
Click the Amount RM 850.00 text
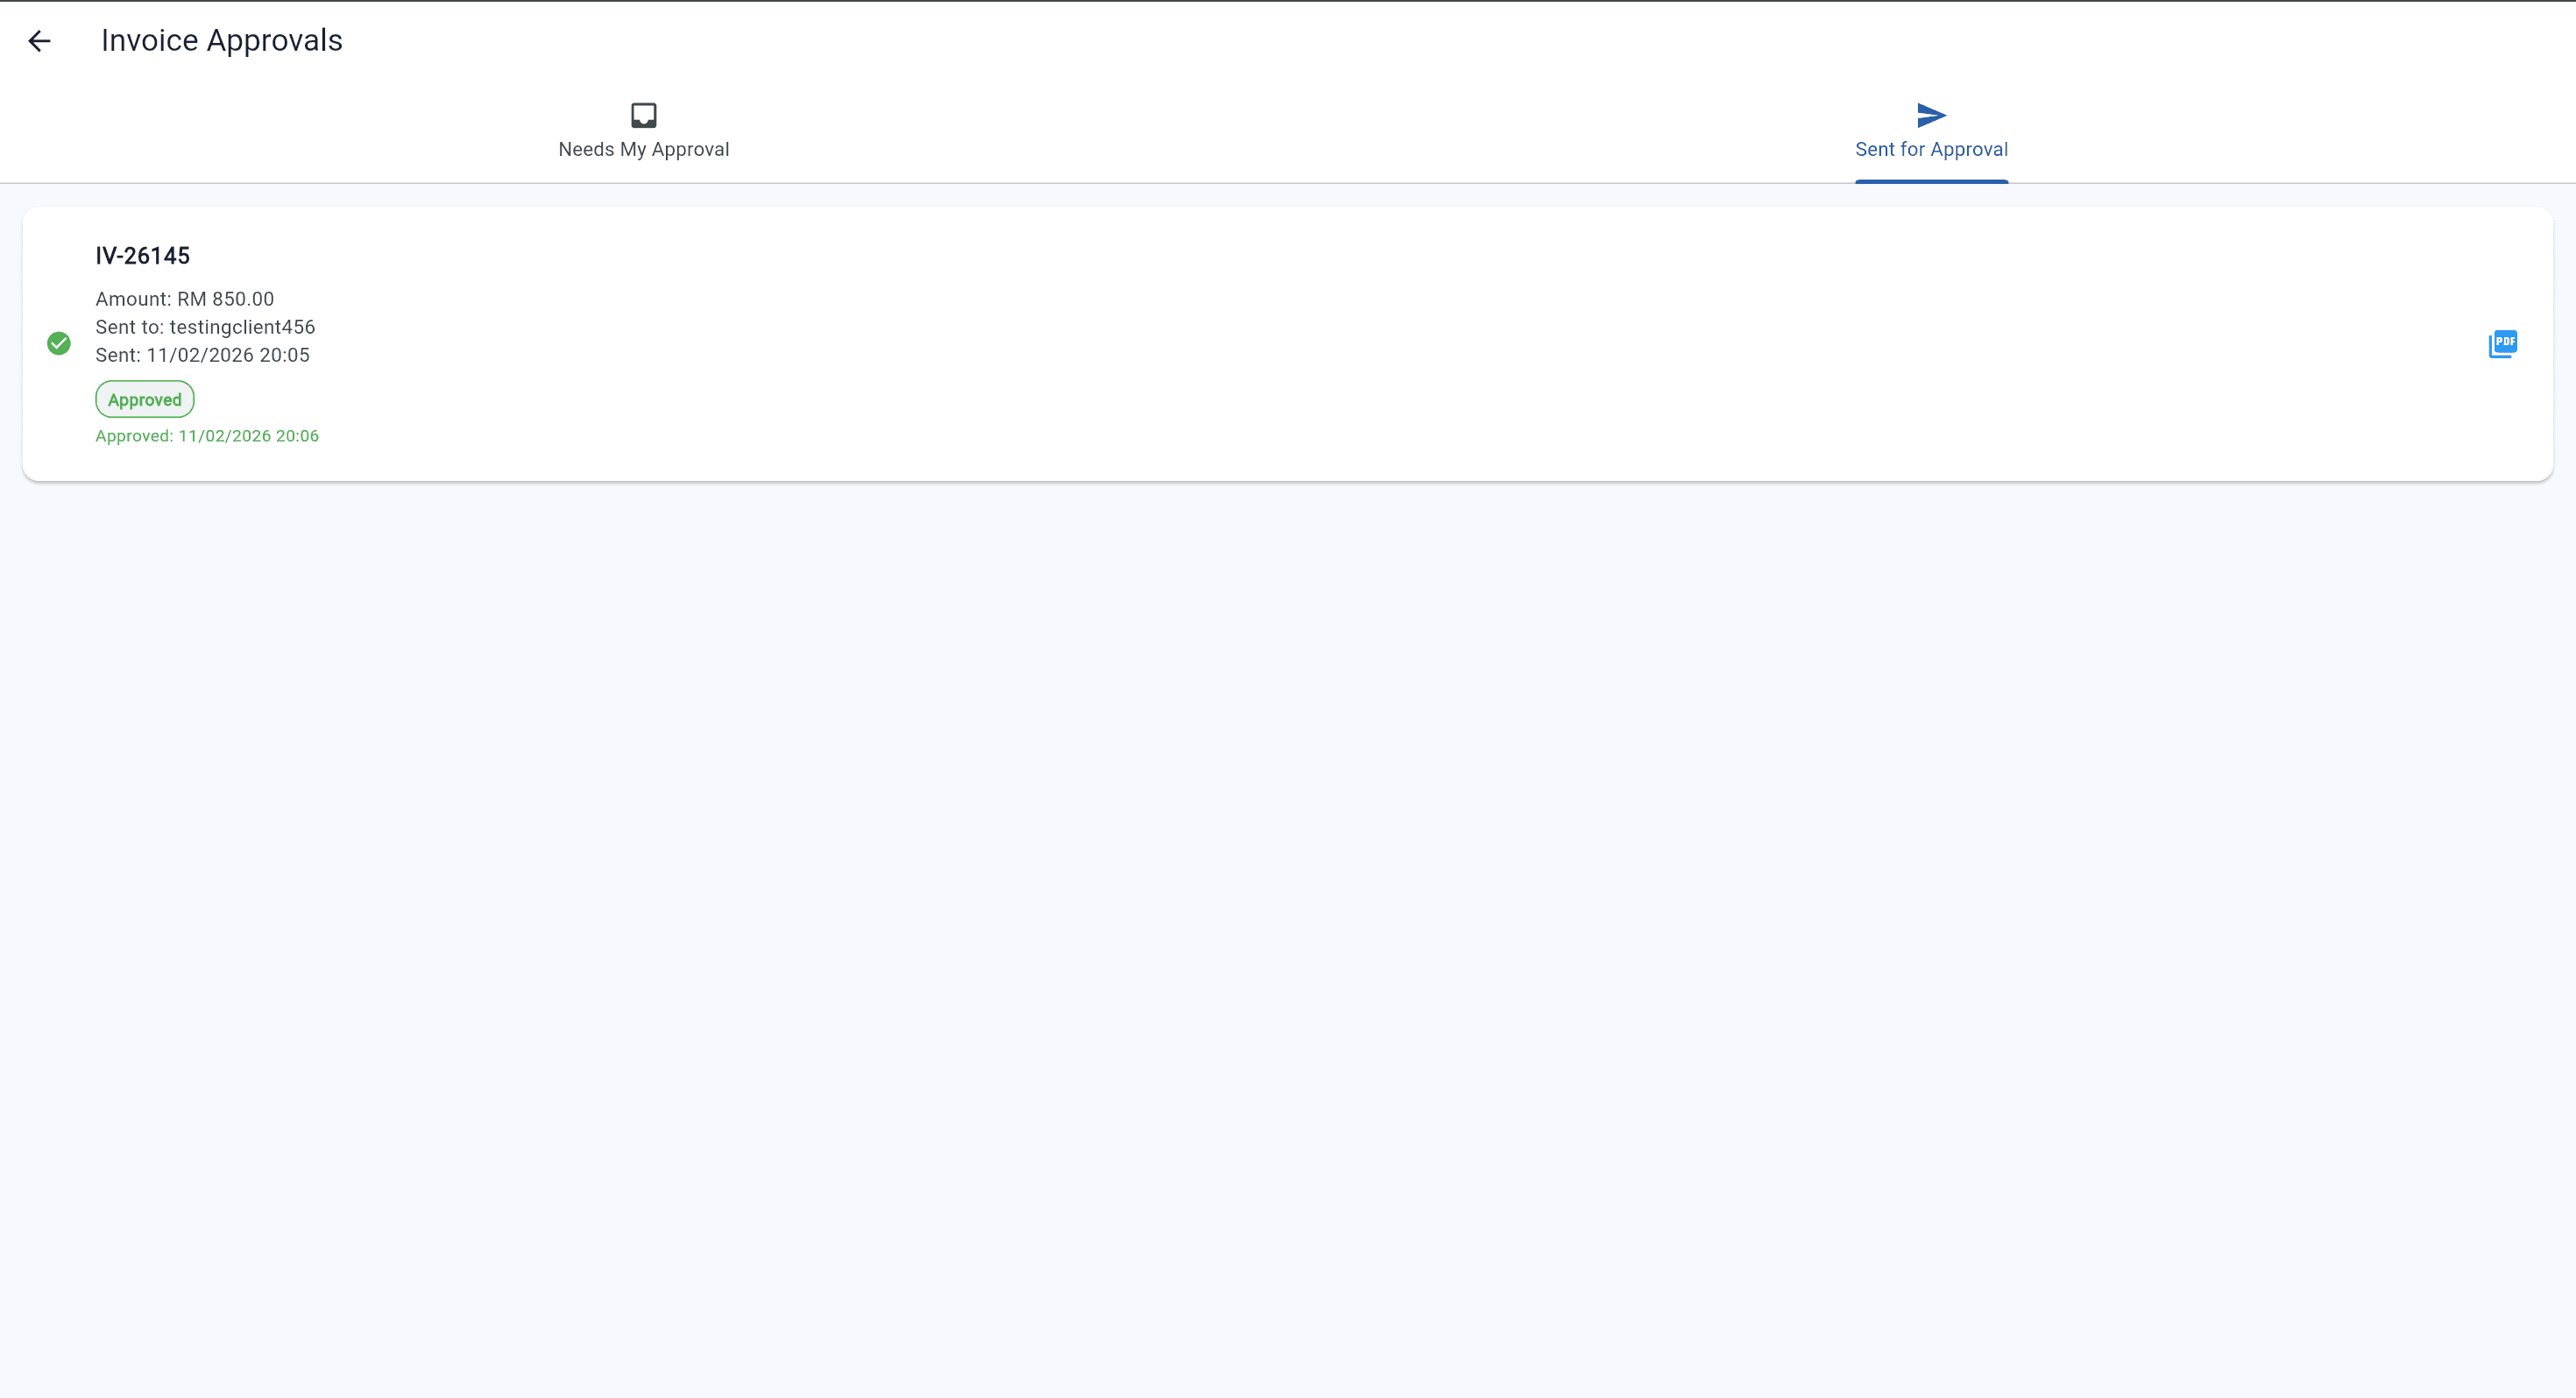[x=184, y=298]
